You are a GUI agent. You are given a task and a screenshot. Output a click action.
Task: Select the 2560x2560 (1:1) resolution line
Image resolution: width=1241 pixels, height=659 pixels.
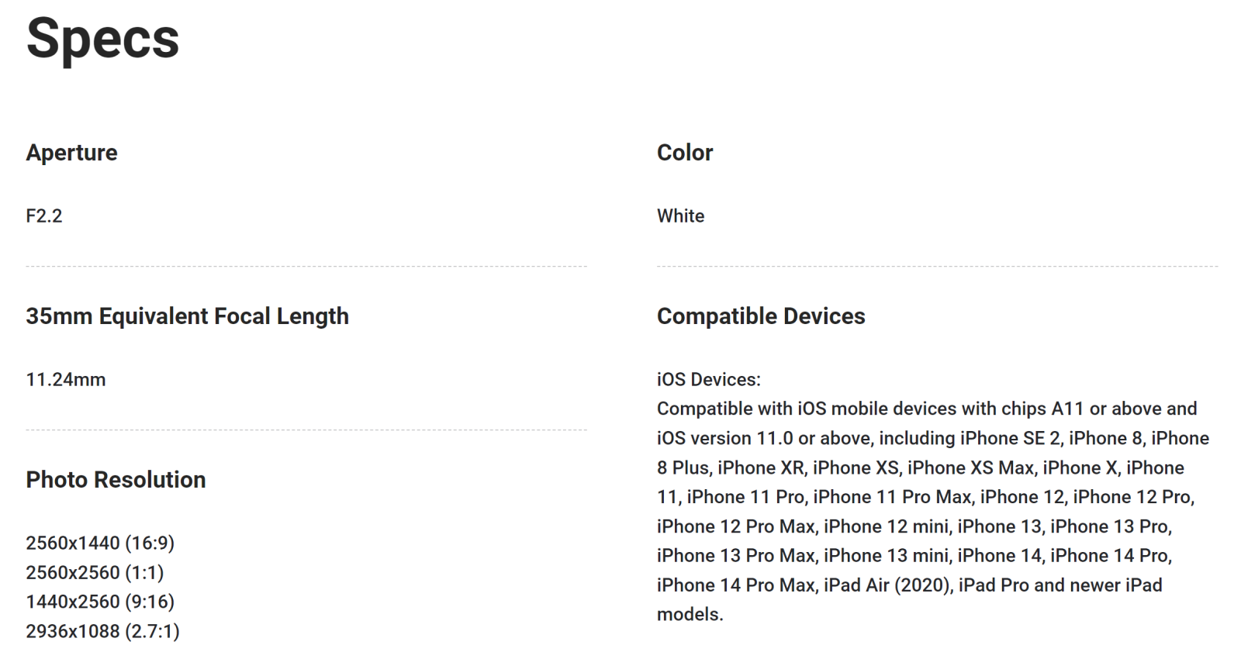(95, 573)
